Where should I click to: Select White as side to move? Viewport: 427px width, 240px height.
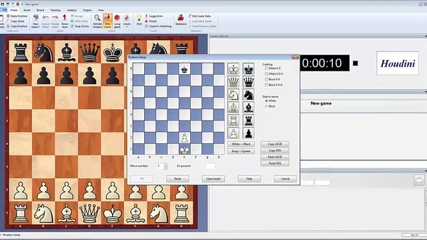266,101
